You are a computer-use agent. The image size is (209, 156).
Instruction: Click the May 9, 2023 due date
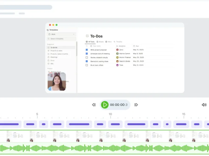[x=138, y=54]
